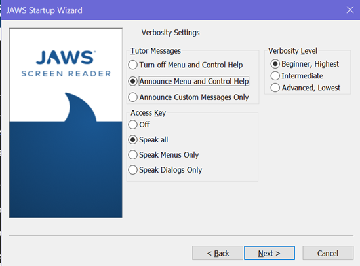The image size is (360, 266).
Task: Go to the Next wizard page
Action: (270, 253)
